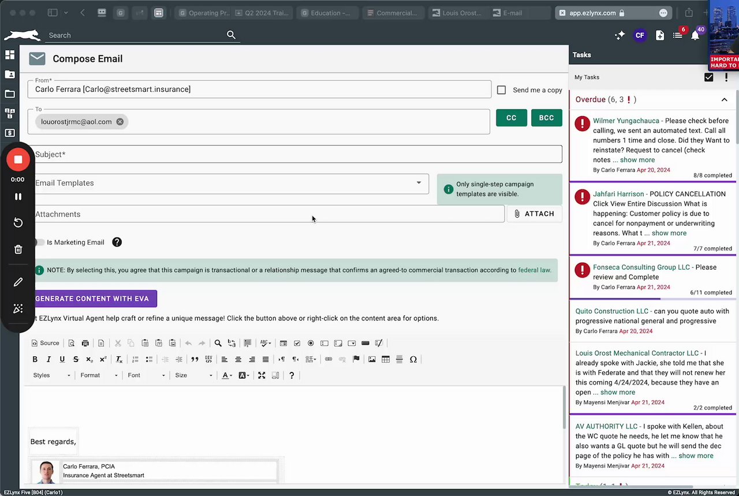This screenshot has width=739, height=496.
Task: Print the email content
Action: [85, 343]
